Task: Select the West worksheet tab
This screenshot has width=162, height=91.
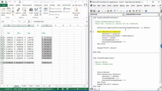Action: 38,86
